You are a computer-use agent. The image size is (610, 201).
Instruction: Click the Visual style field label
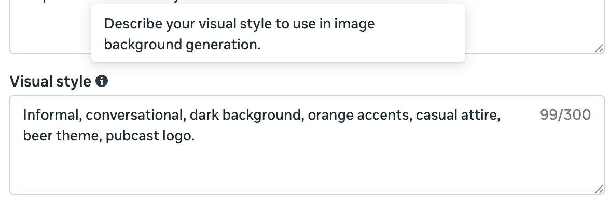pos(50,81)
